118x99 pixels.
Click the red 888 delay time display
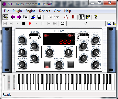pos(65,41)
